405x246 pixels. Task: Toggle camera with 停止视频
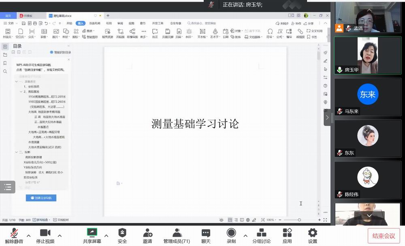(x=45, y=233)
